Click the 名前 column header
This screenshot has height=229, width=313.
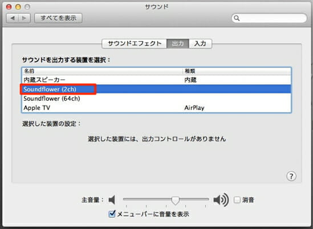[102, 71]
